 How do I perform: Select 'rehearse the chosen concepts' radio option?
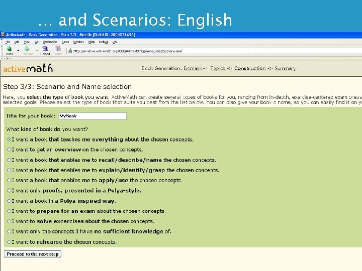click(x=9, y=242)
